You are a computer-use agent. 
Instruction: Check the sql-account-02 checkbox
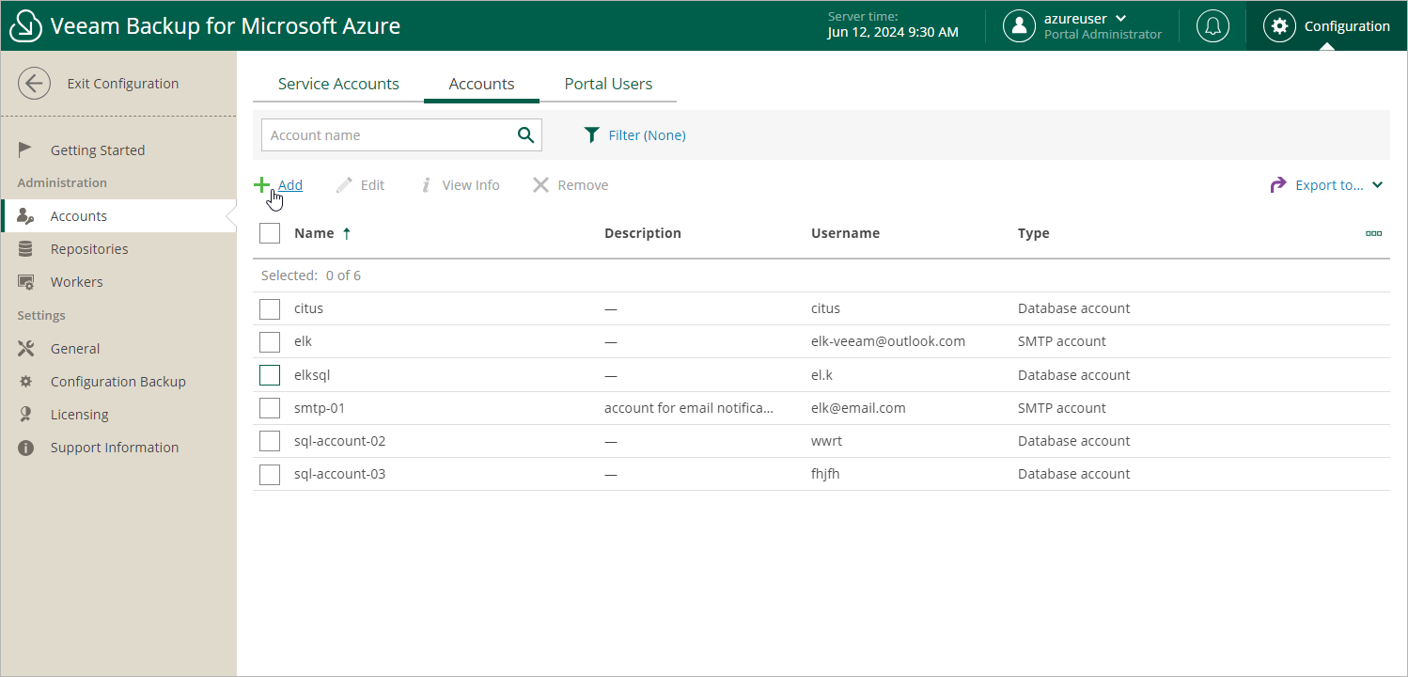click(270, 441)
